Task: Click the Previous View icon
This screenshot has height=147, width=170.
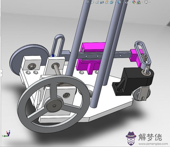Action: (x=97, y=2)
